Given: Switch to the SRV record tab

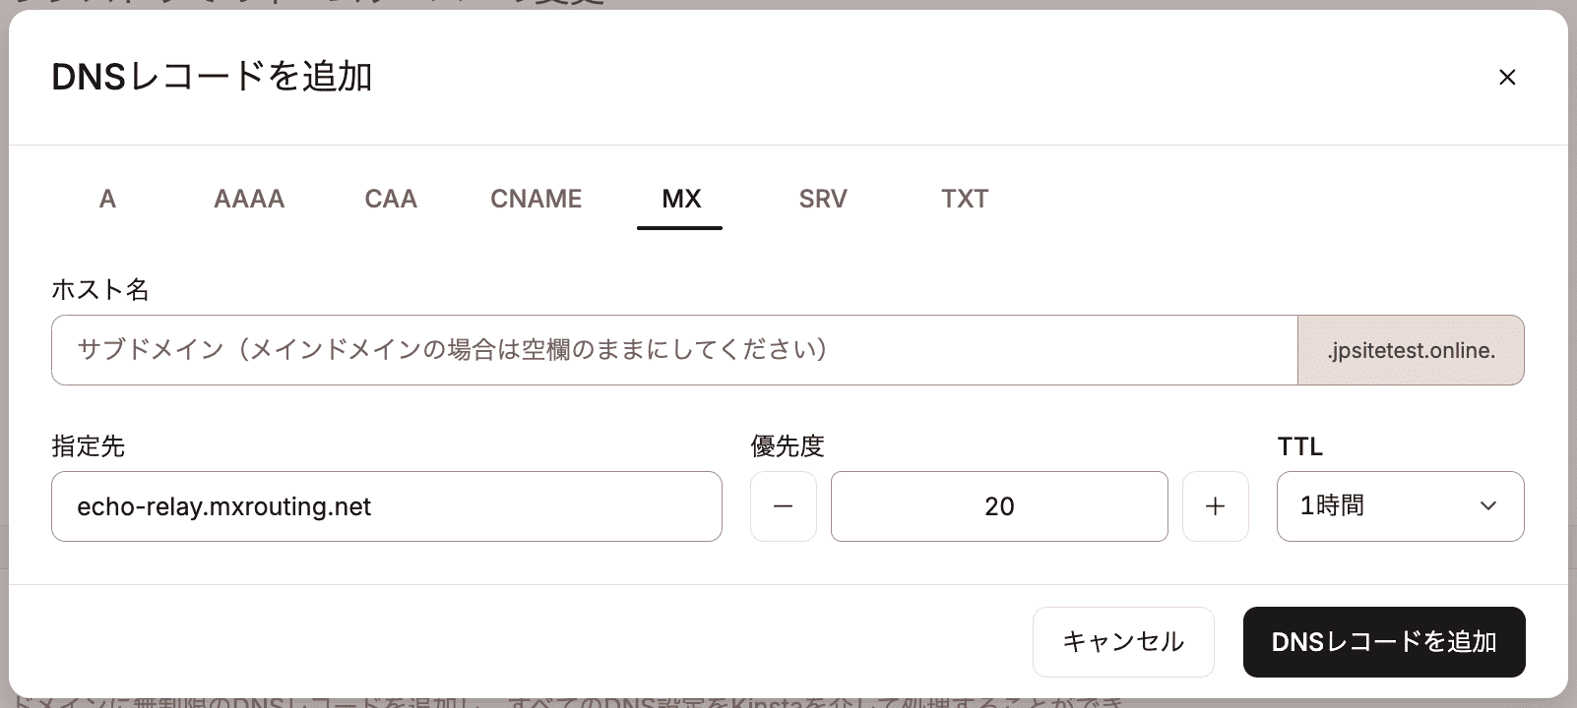Looking at the screenshot, I should pos(823,199).
